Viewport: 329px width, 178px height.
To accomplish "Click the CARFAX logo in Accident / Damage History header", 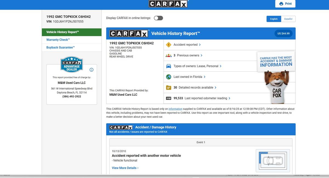I will (x=121, y=127).
